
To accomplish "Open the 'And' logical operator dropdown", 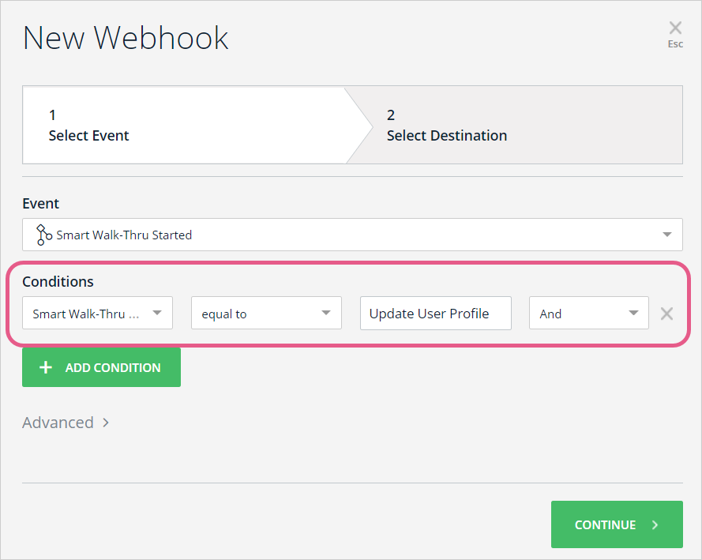I will coord(589,313).
